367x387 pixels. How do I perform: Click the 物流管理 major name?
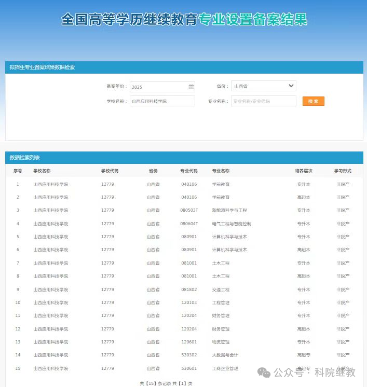click(x=221, y=342)
